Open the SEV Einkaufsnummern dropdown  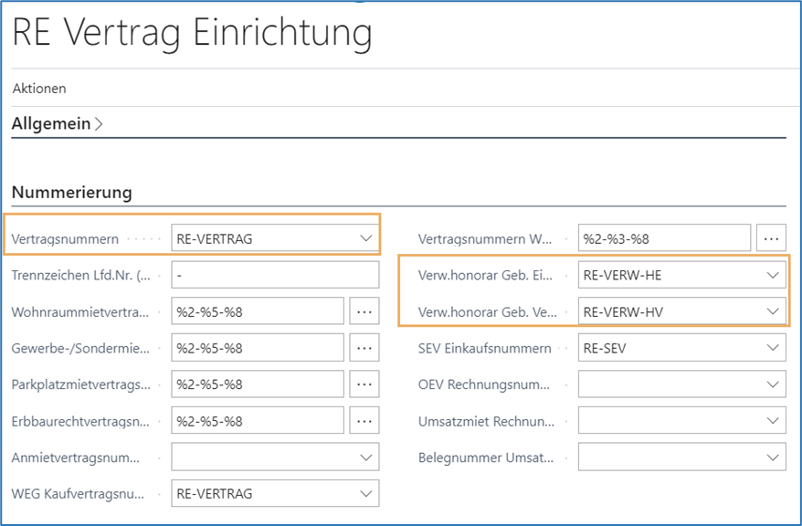tap(771, 347)
